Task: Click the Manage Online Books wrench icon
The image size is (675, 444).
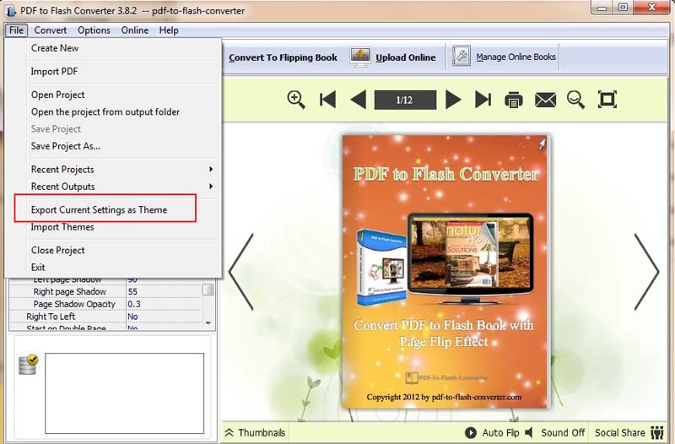Action: pos(461,56)
